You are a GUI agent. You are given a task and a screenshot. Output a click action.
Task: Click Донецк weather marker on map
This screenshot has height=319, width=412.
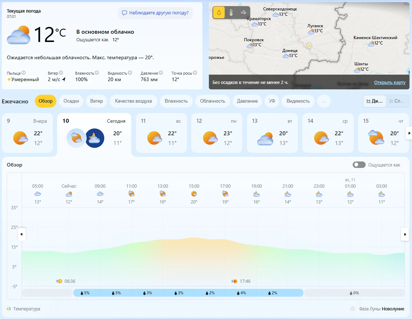tap(285, 56)
